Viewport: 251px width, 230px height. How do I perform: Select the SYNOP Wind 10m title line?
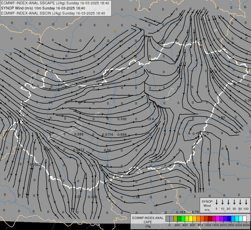click(43, 8)
